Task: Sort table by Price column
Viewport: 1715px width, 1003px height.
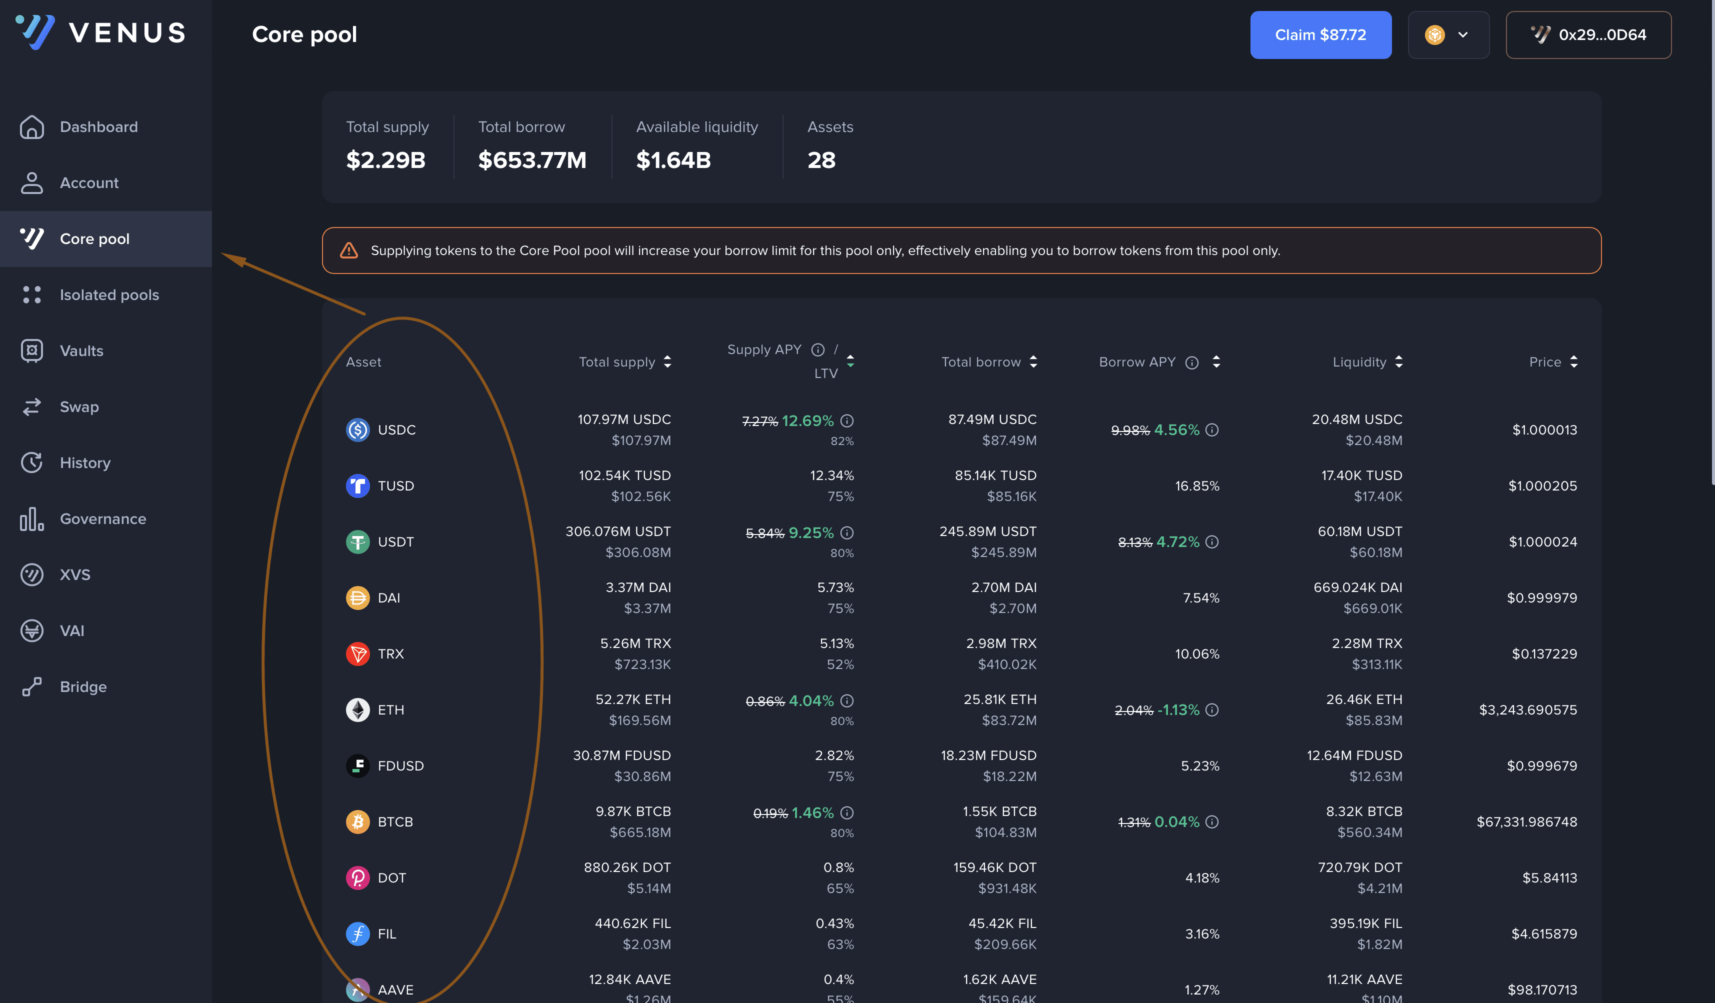Action: pyautogui.click(x=1573, y=362)
